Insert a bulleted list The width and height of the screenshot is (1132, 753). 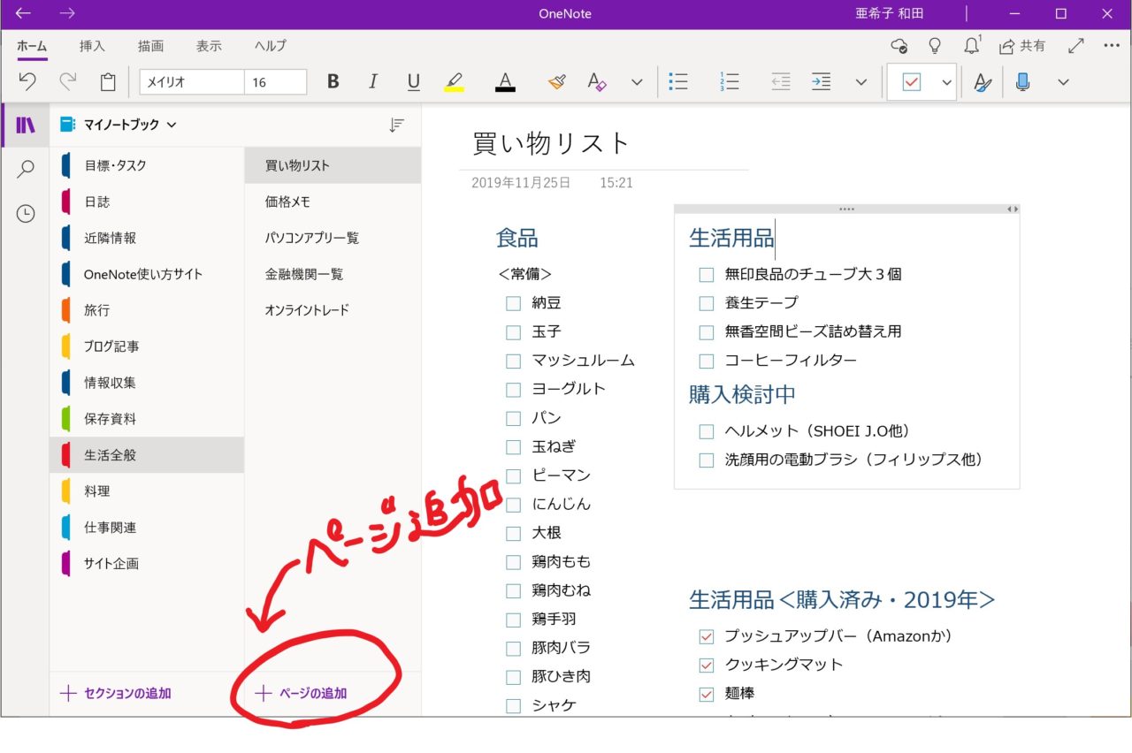coord(678,82)
